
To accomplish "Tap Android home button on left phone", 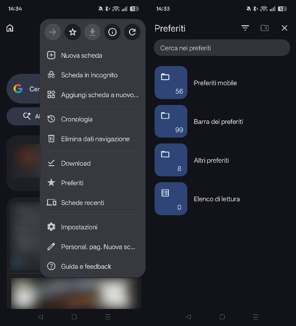I will (x=74, y=317).
